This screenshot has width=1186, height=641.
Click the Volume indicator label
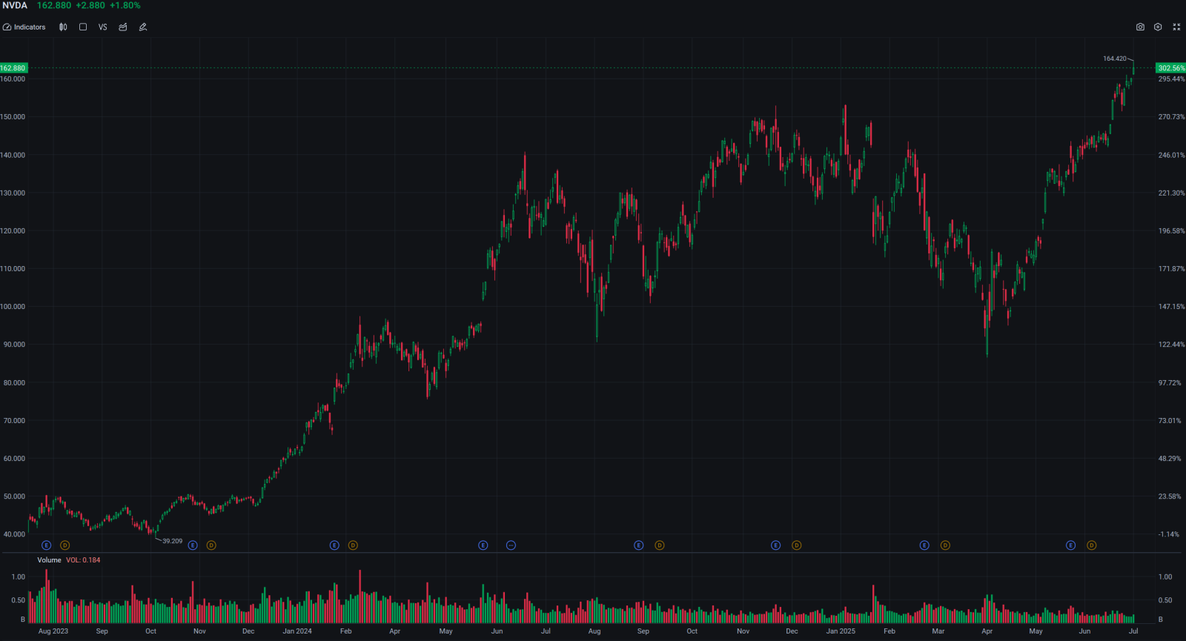(x=49, y=560)
